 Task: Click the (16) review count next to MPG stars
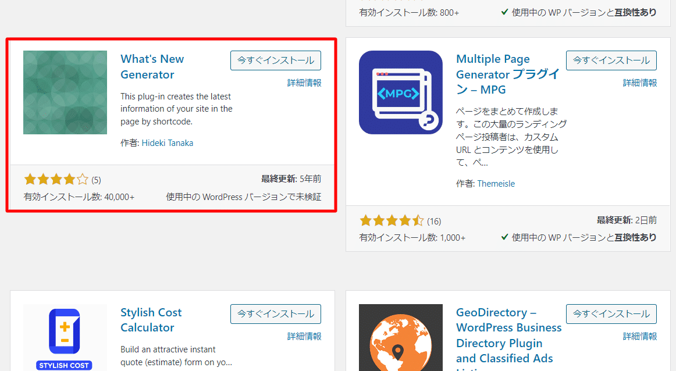[434, 220]
